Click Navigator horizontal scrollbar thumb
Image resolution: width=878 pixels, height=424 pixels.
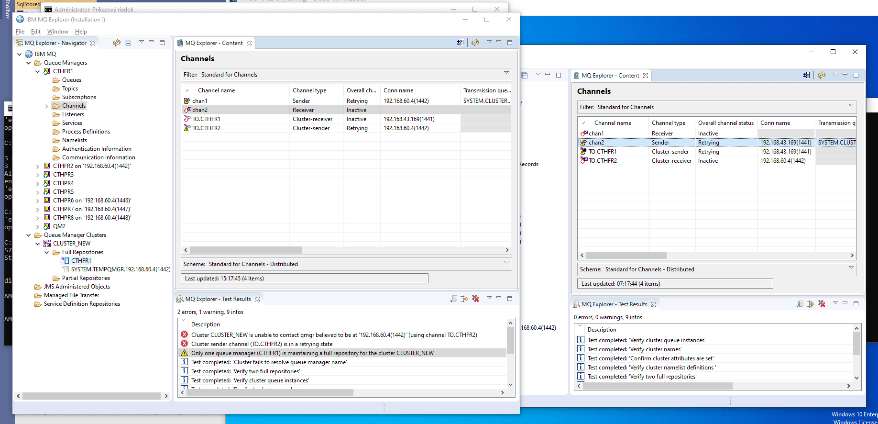click(91, 396)
